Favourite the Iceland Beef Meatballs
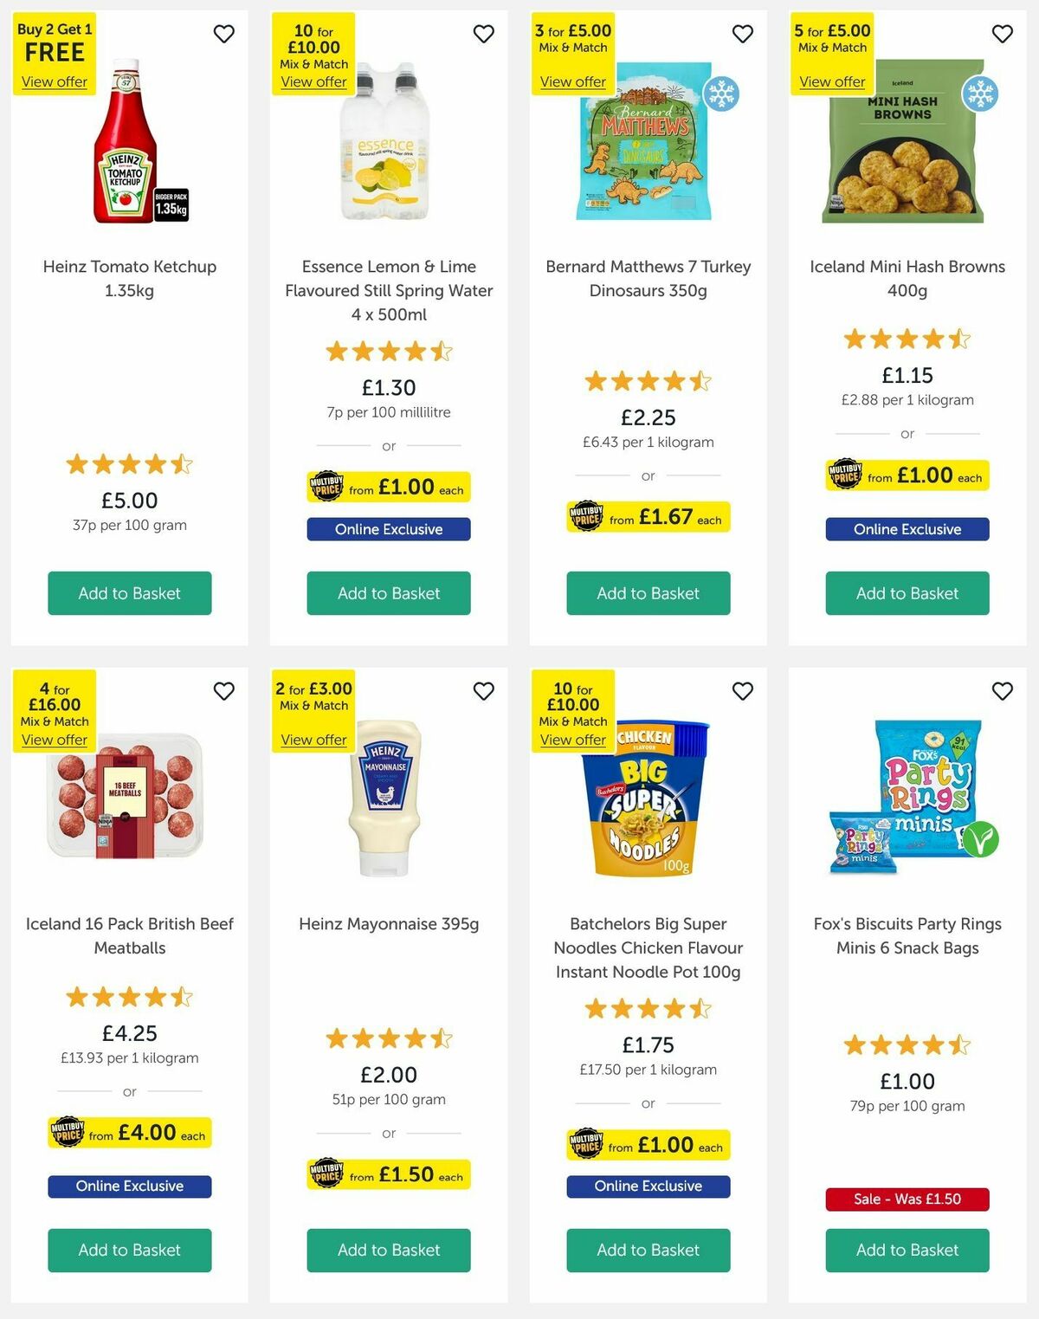The height and width of the screenshot is (1319, 1039). (x=224, y=691)
